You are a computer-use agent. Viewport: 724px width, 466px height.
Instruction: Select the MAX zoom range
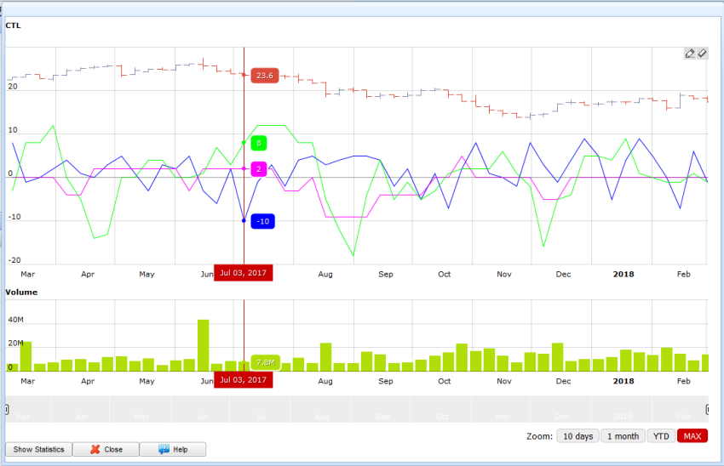point(692,436)
